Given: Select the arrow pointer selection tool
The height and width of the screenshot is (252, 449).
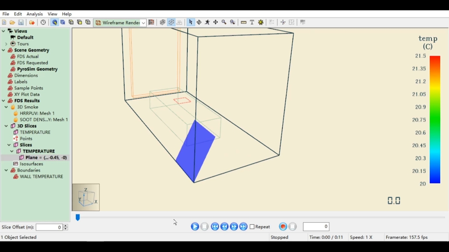Looking at the screenshot, I should coord(190,22).
